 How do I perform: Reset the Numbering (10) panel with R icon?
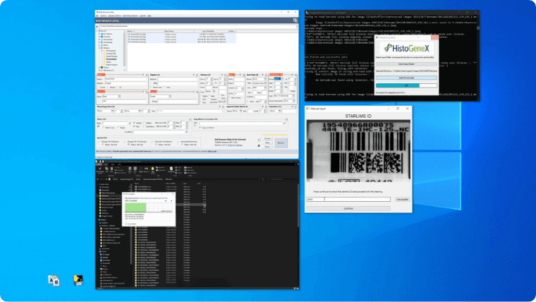pyautogui.click(x=296, y=75)
